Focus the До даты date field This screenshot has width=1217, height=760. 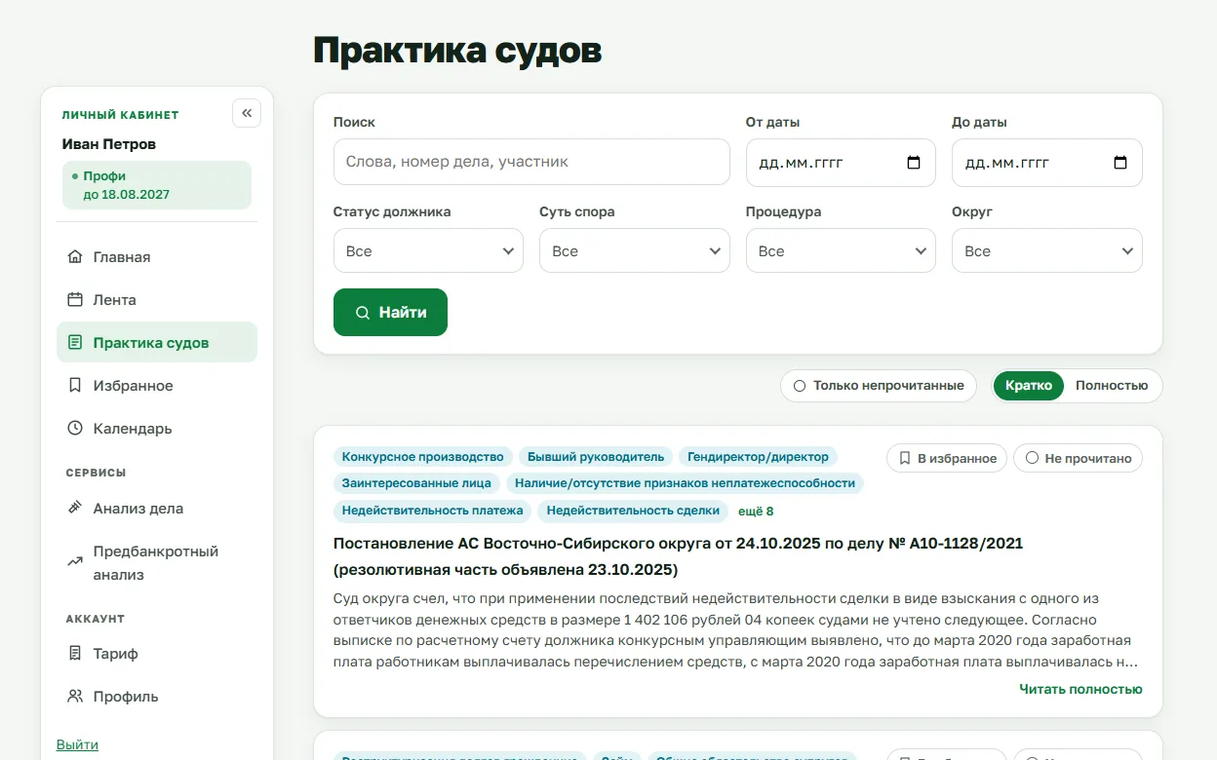(x=1047, y=163)
